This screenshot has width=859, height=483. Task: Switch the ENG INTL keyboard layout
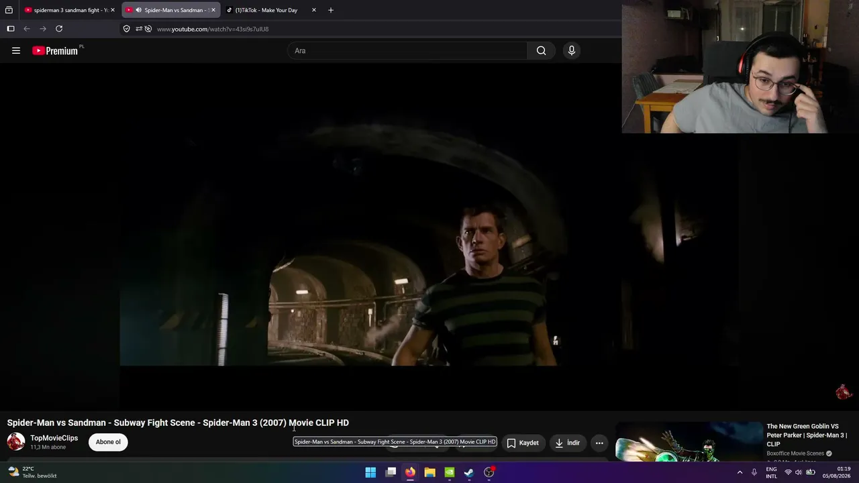(x=772, y=472)
